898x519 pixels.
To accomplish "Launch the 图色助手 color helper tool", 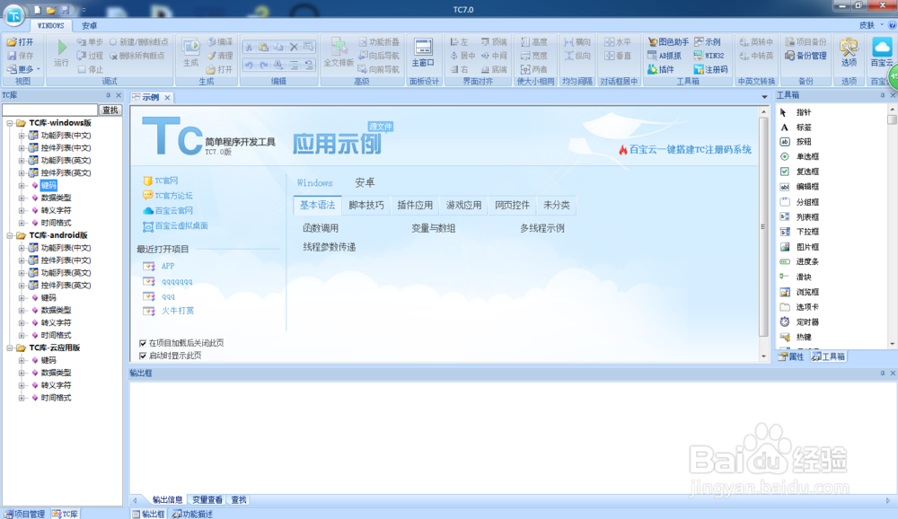I will [x=668, y=42].
